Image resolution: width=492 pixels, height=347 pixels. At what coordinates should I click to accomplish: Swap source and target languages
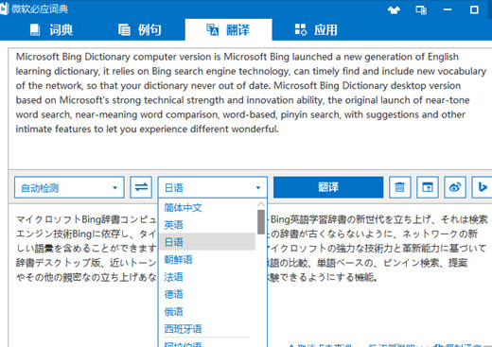coord(141,187)
